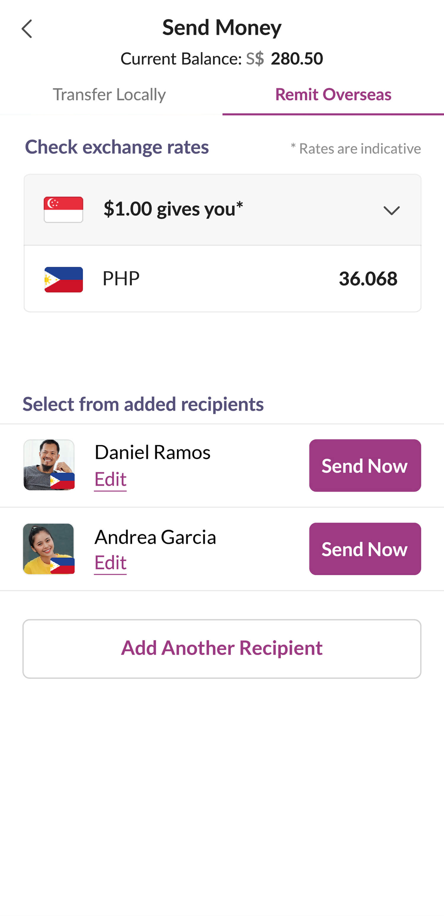This screenshot has width=444, height=916.
Task: Expand the currency chevron dropdown
Action: [x=391, y=210]
